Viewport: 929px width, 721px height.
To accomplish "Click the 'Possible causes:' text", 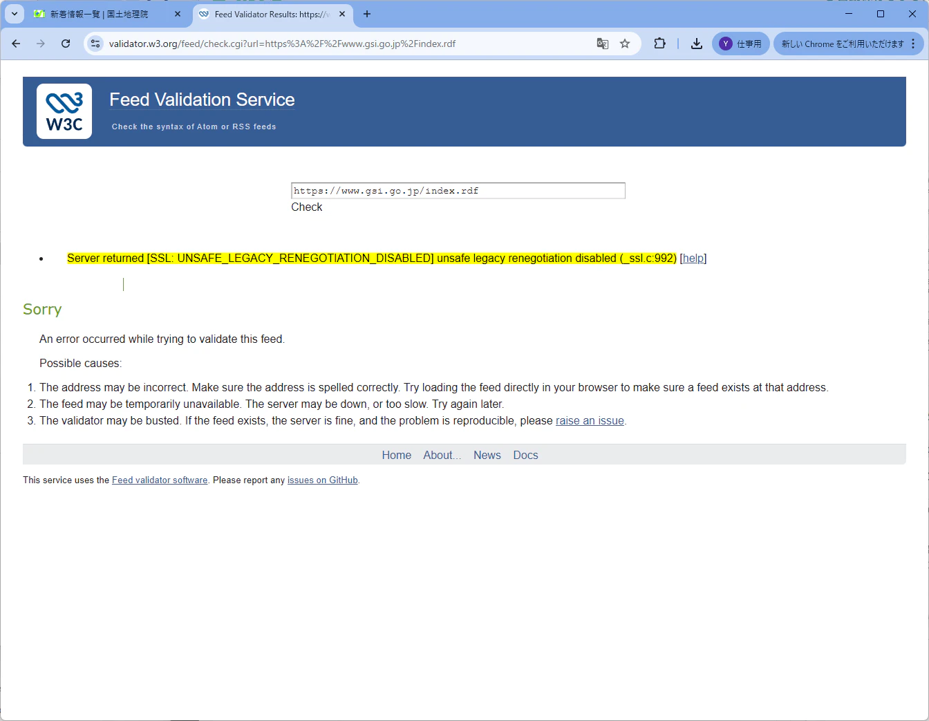I will 80,364.
